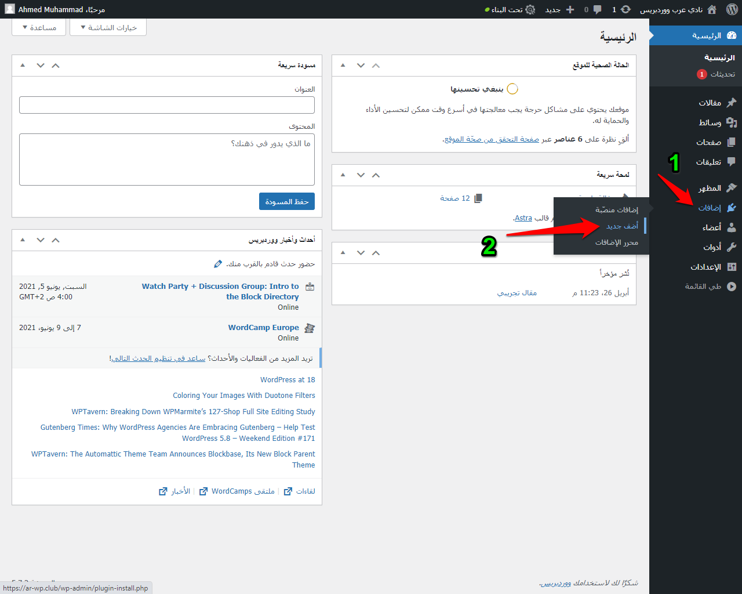Select أضف جديد from plugins submenu
Image resolution: width=742 pixels, height=594 pixels.
pos(622,226)
